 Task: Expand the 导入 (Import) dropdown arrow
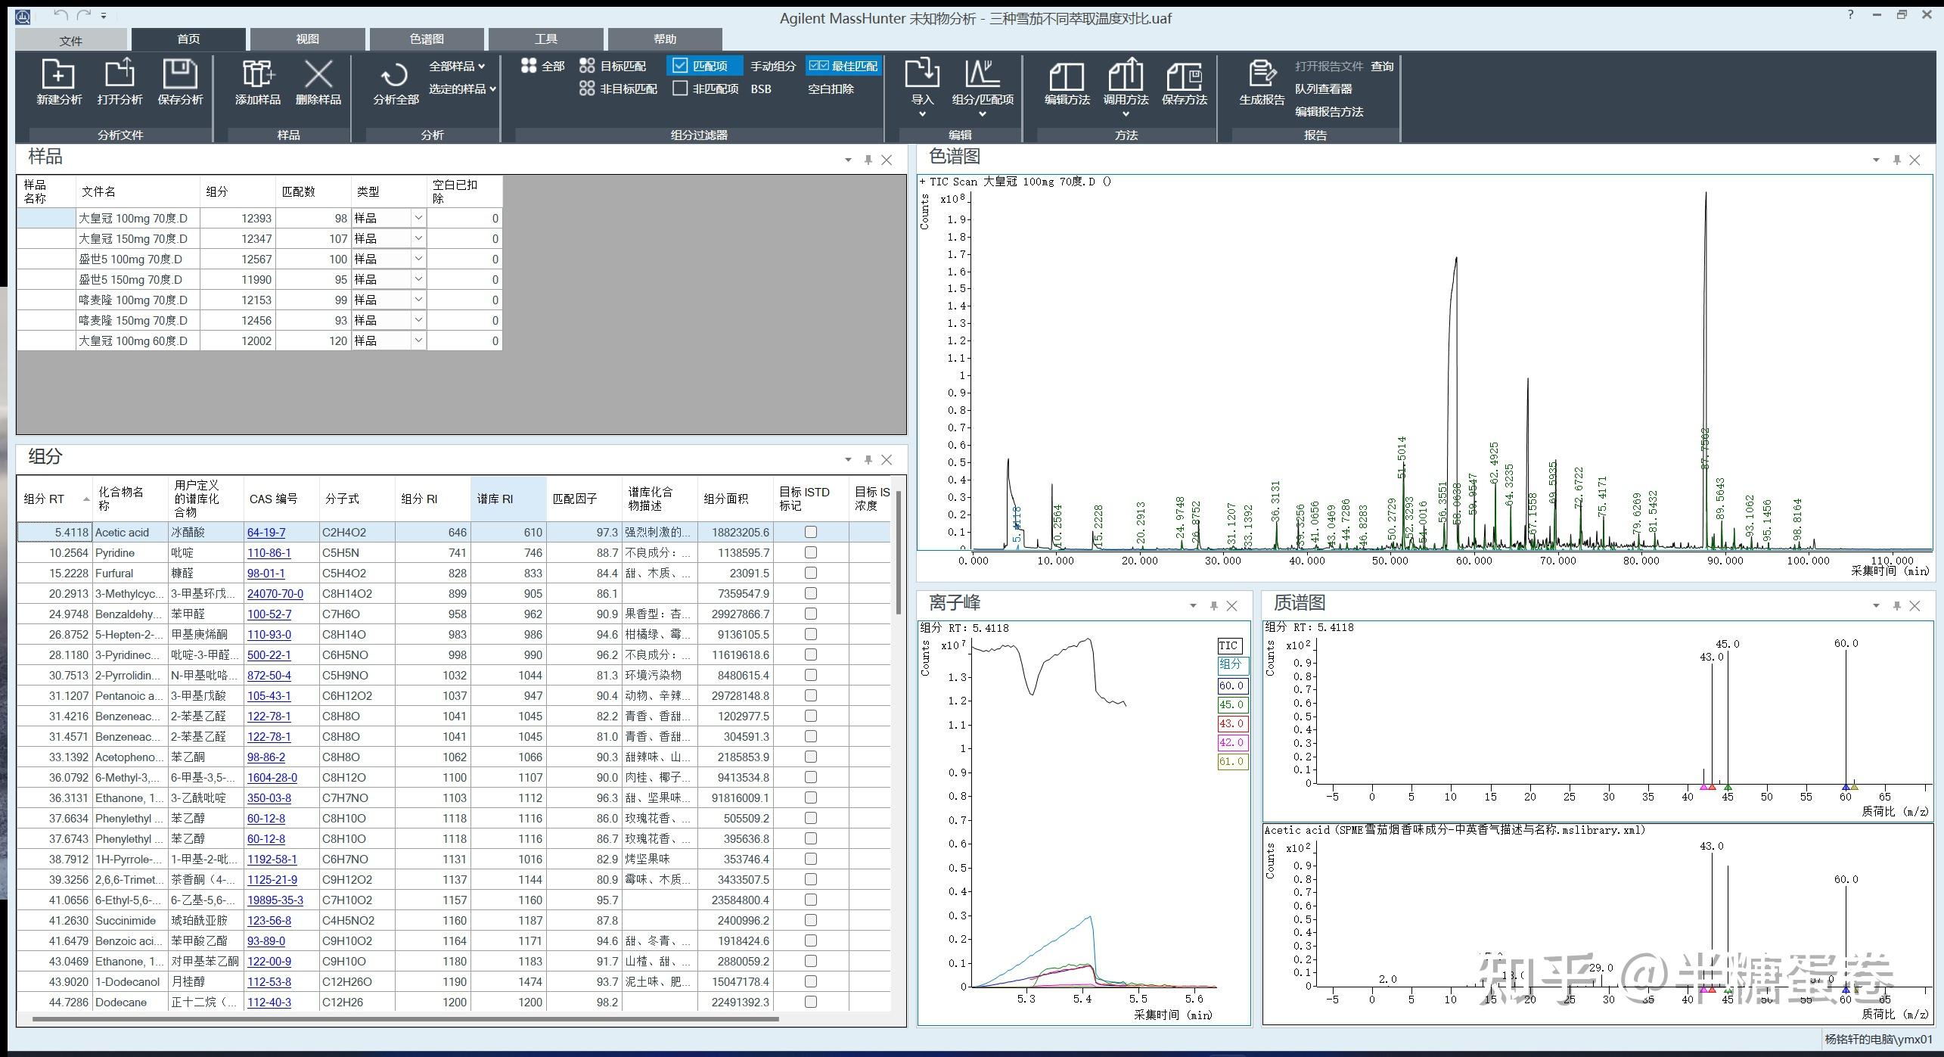click(x=922, y=114)
